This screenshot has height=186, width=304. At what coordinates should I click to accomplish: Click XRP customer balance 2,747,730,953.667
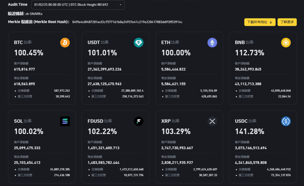pyautogui.click(x=177, y=148)
